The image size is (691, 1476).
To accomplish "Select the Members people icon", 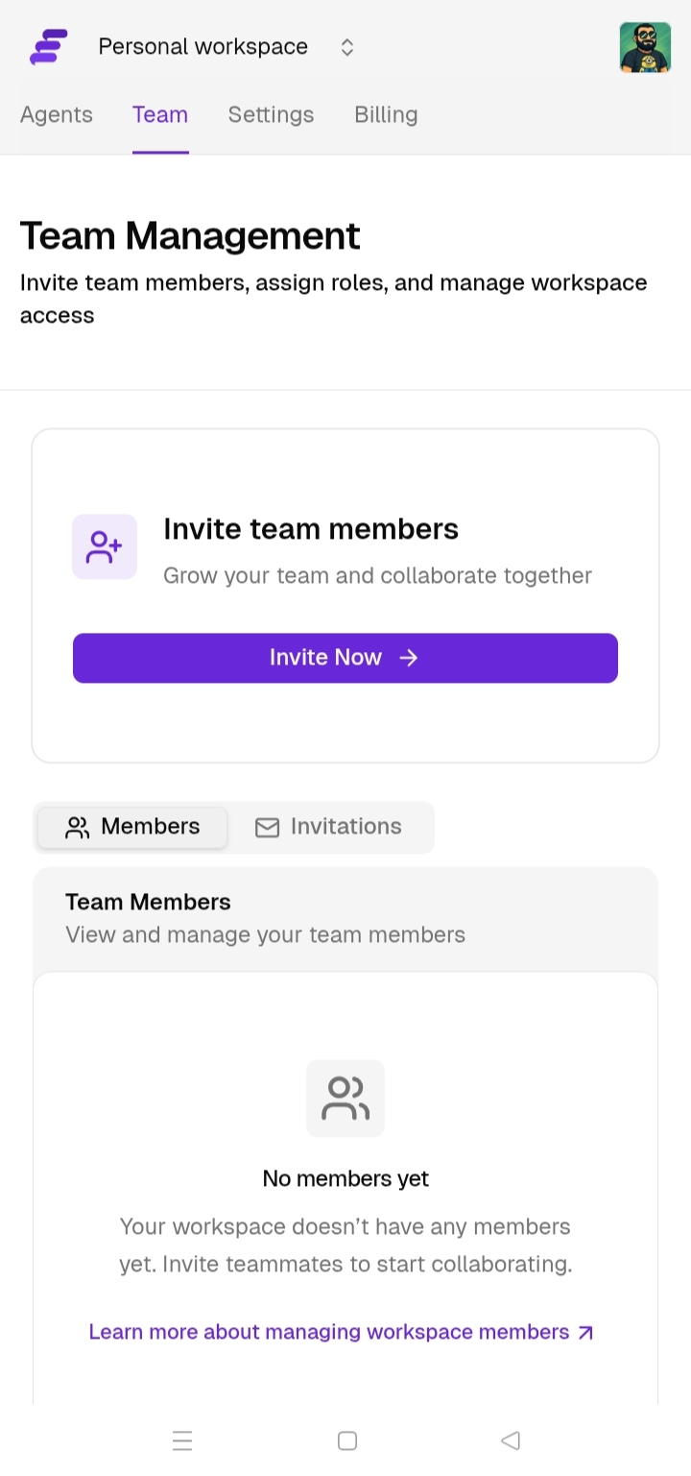I will pyautogui.click(x=77, y=827).
